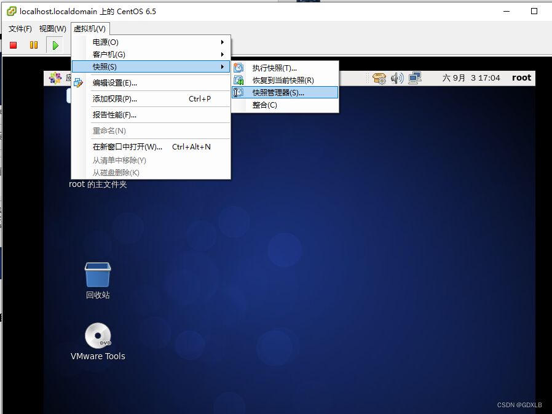Click the printer settings icon on guest panel
552x414 pixels.
[x=379, y=78]
